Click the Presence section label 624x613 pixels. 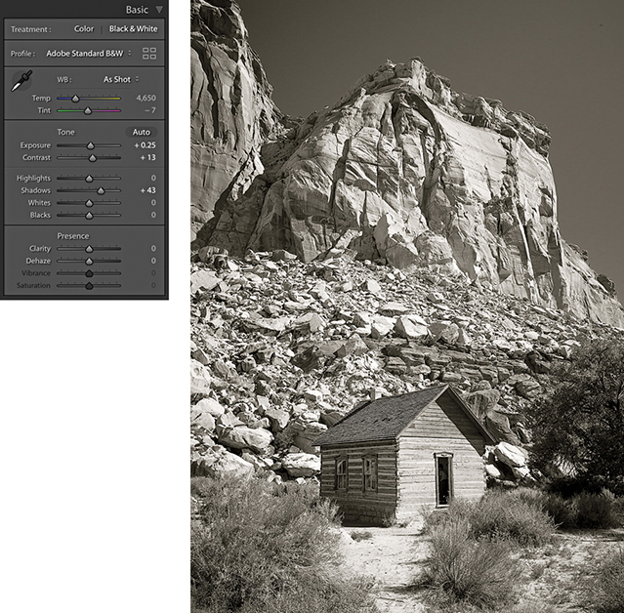73,236
